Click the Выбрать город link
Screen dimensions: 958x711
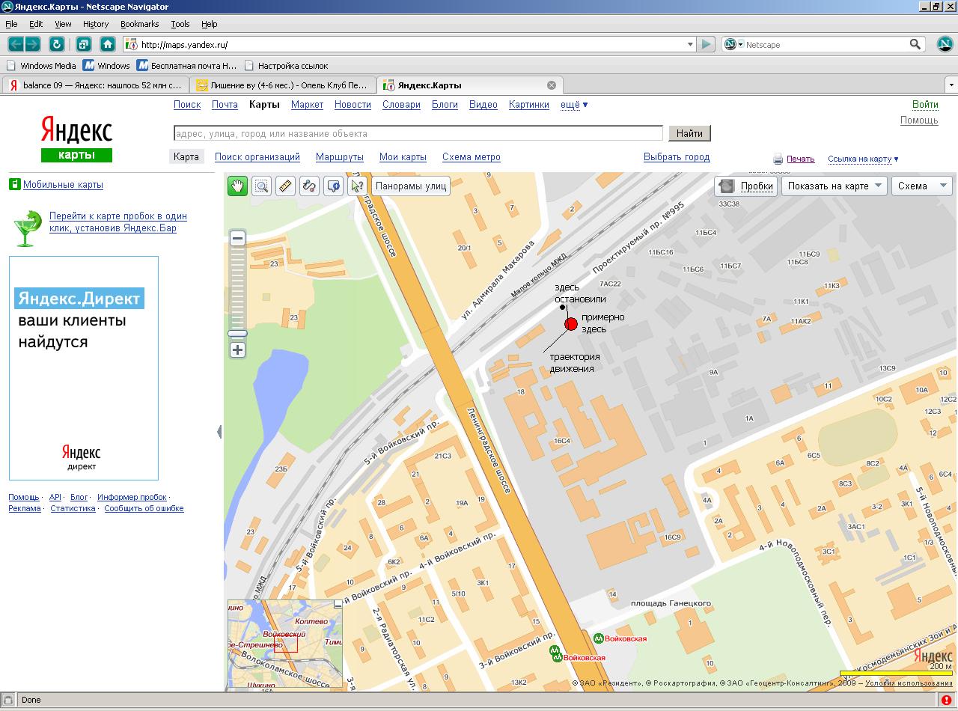click(x=677, y=157)
